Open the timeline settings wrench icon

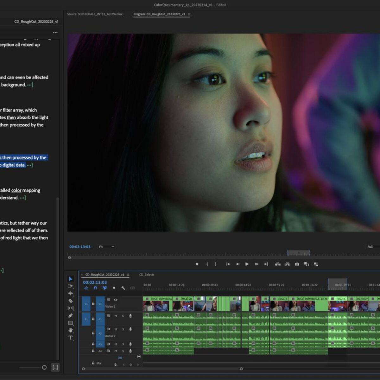point(124,288)
